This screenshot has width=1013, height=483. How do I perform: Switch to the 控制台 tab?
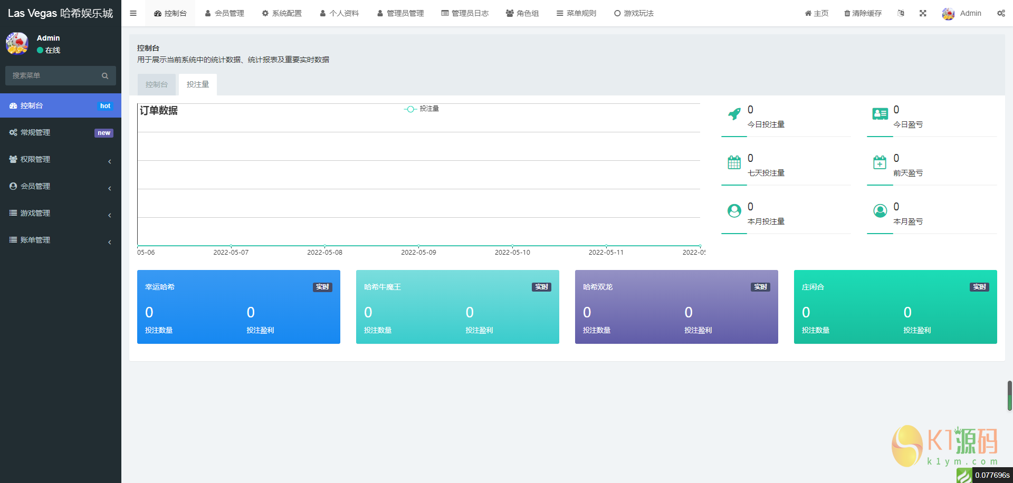pyautogui.click(x=156, y=84)
